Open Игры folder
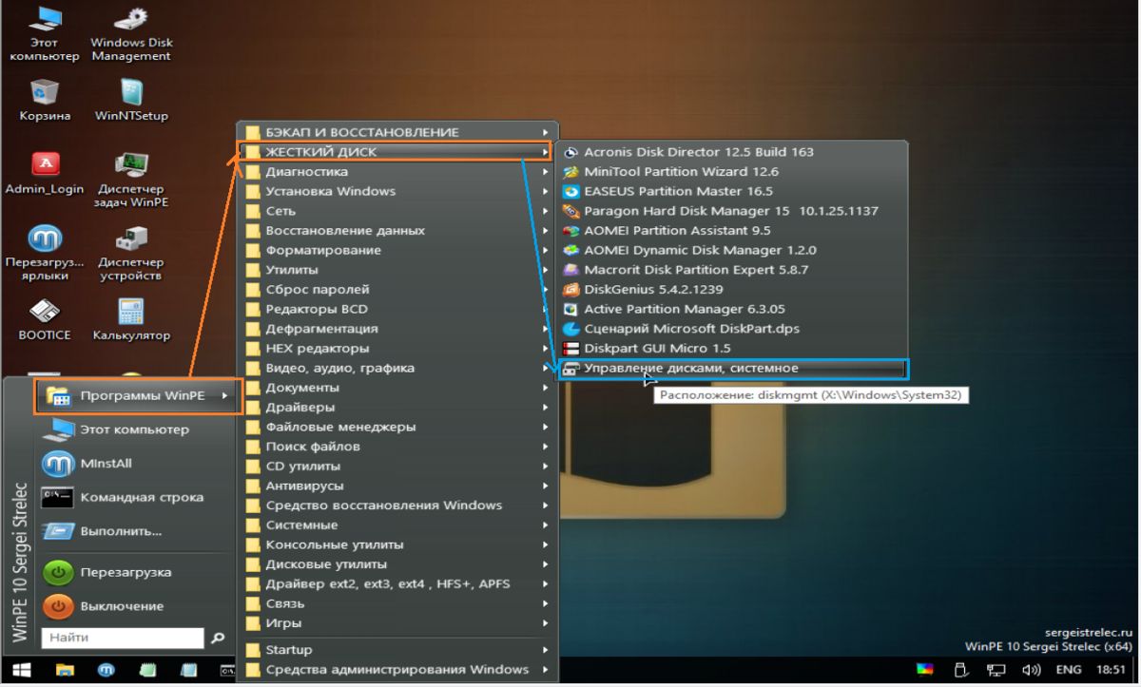Screen dimensions: 1141x687 click(x=396, y=623)
